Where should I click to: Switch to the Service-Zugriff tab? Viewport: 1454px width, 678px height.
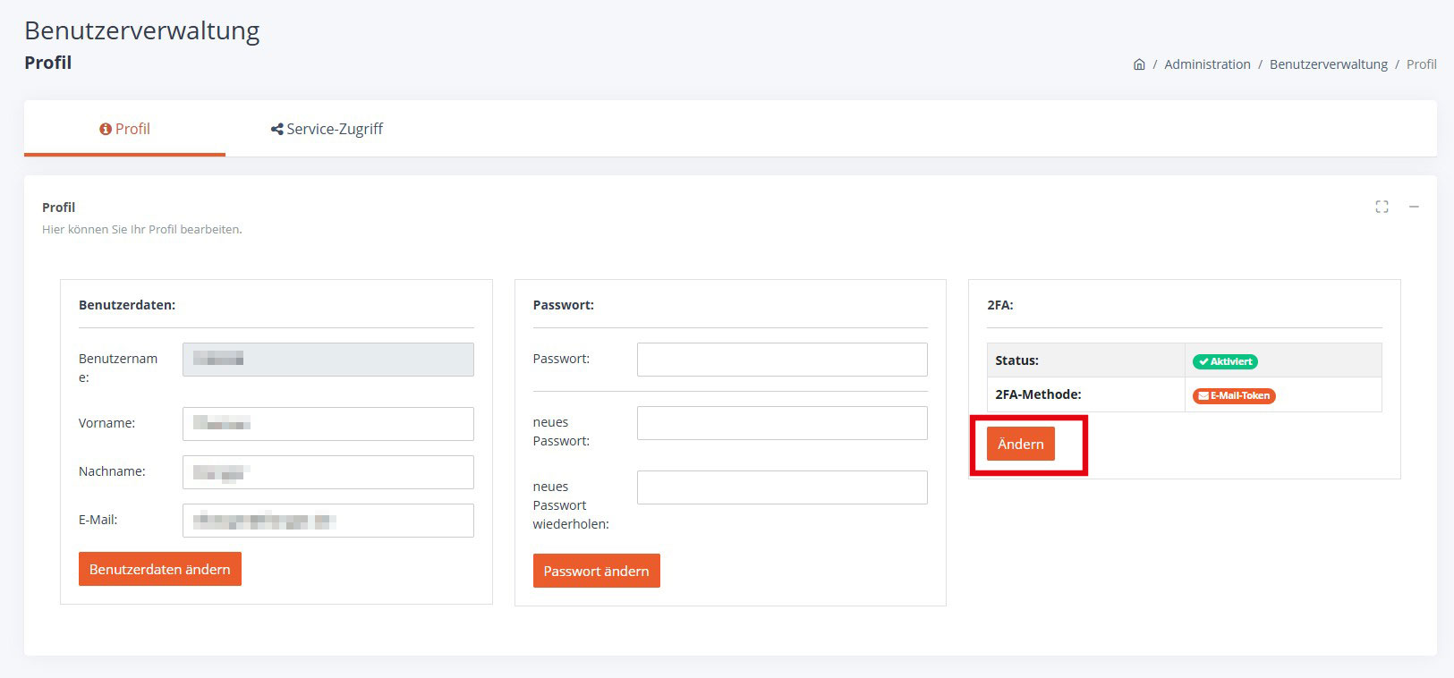coord(327,129)
